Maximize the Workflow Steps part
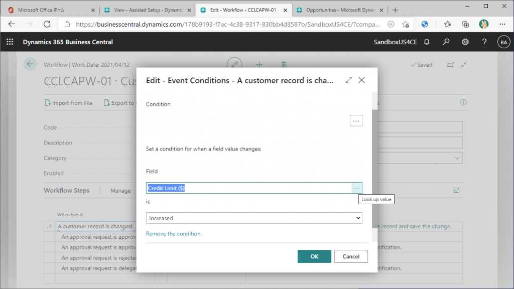This screenshot has height=289, width=514. click(456, 190)
